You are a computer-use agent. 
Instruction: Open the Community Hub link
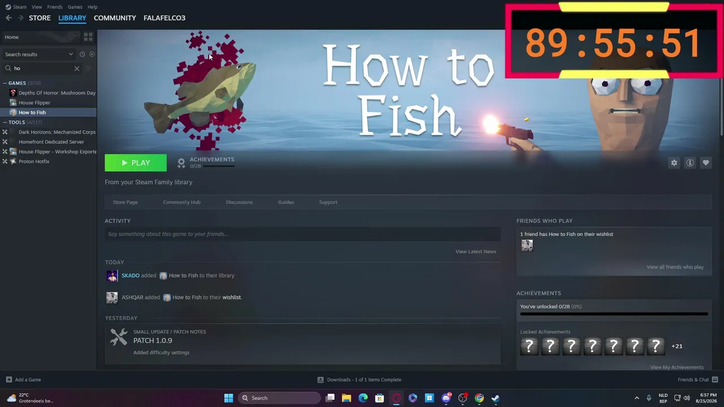click(x=182, y=202)
